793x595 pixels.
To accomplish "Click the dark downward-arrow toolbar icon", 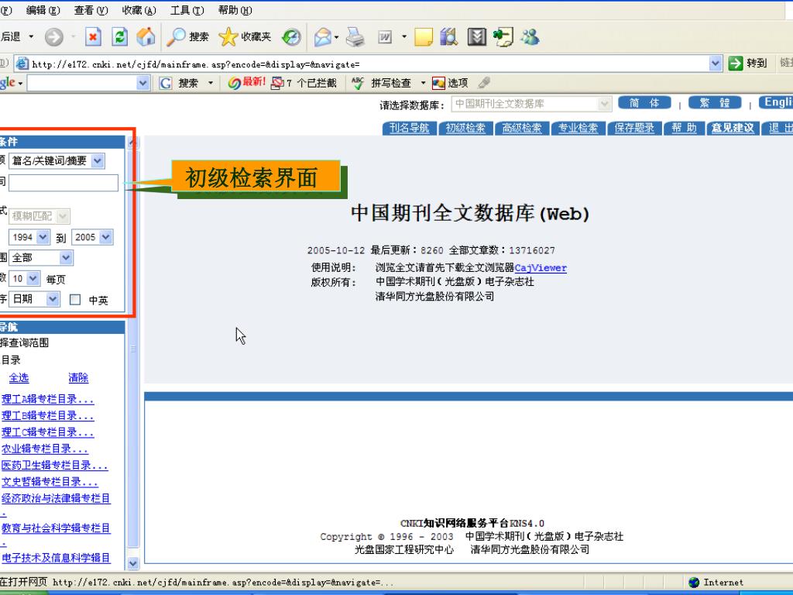I will tap(476, 37).
